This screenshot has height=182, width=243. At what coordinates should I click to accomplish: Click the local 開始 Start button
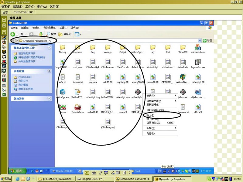[6, 179]
